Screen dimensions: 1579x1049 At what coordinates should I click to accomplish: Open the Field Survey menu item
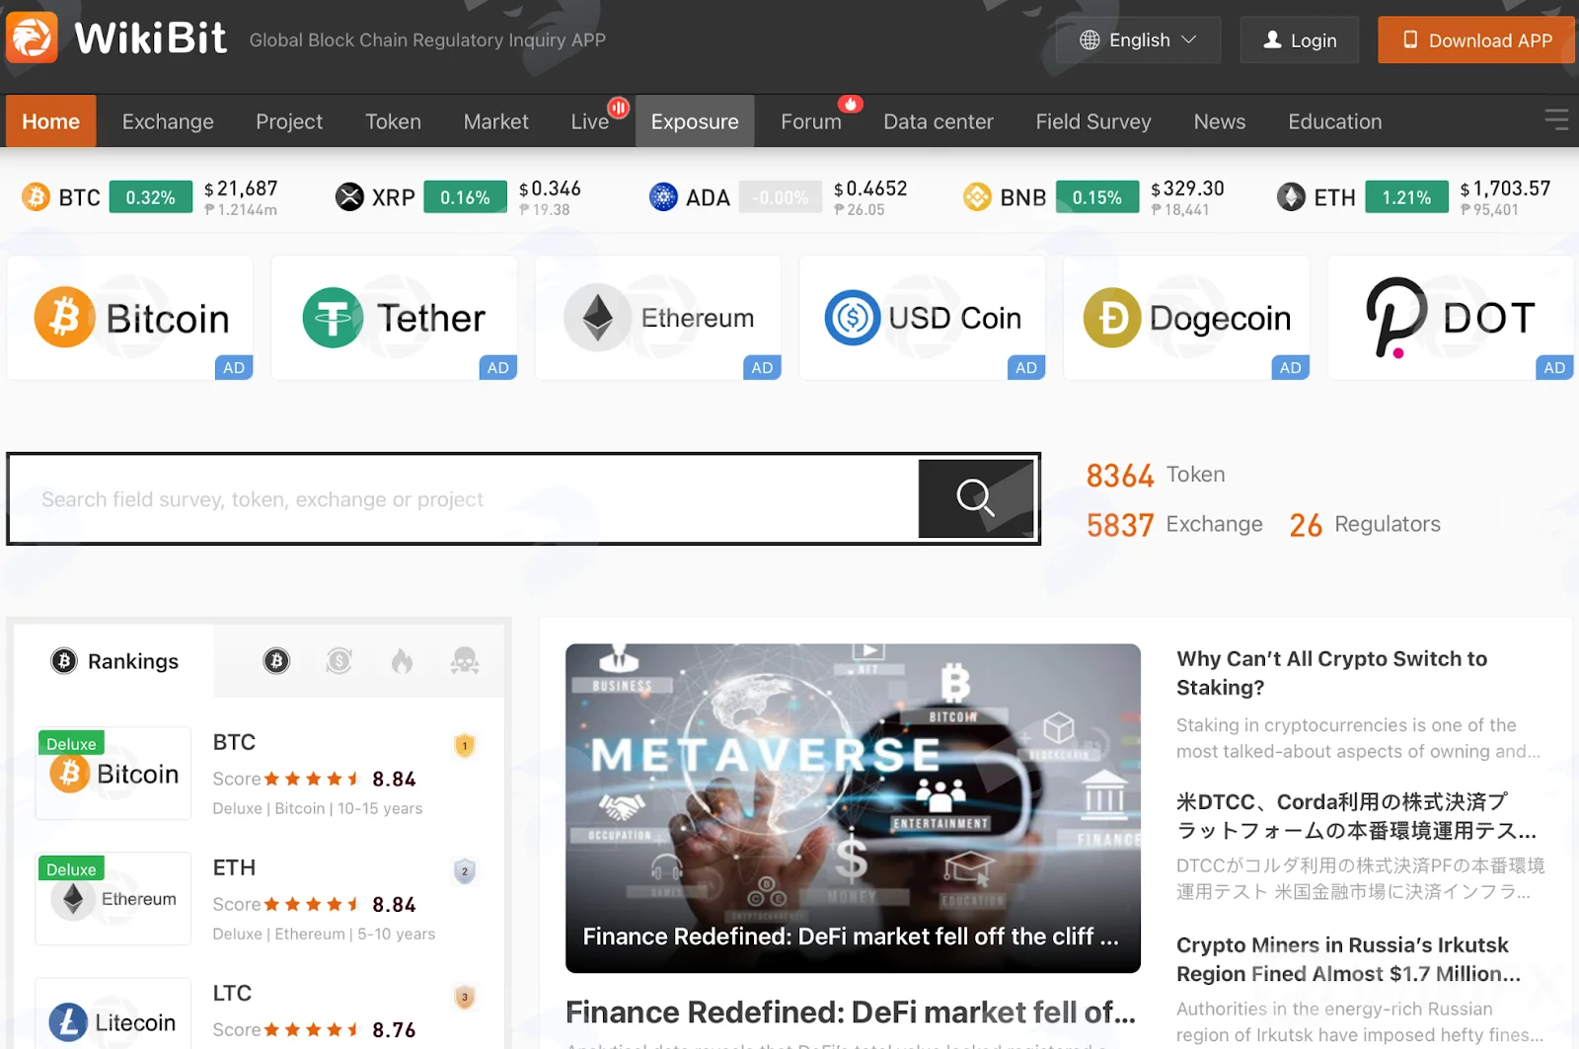pos(1093,121)
